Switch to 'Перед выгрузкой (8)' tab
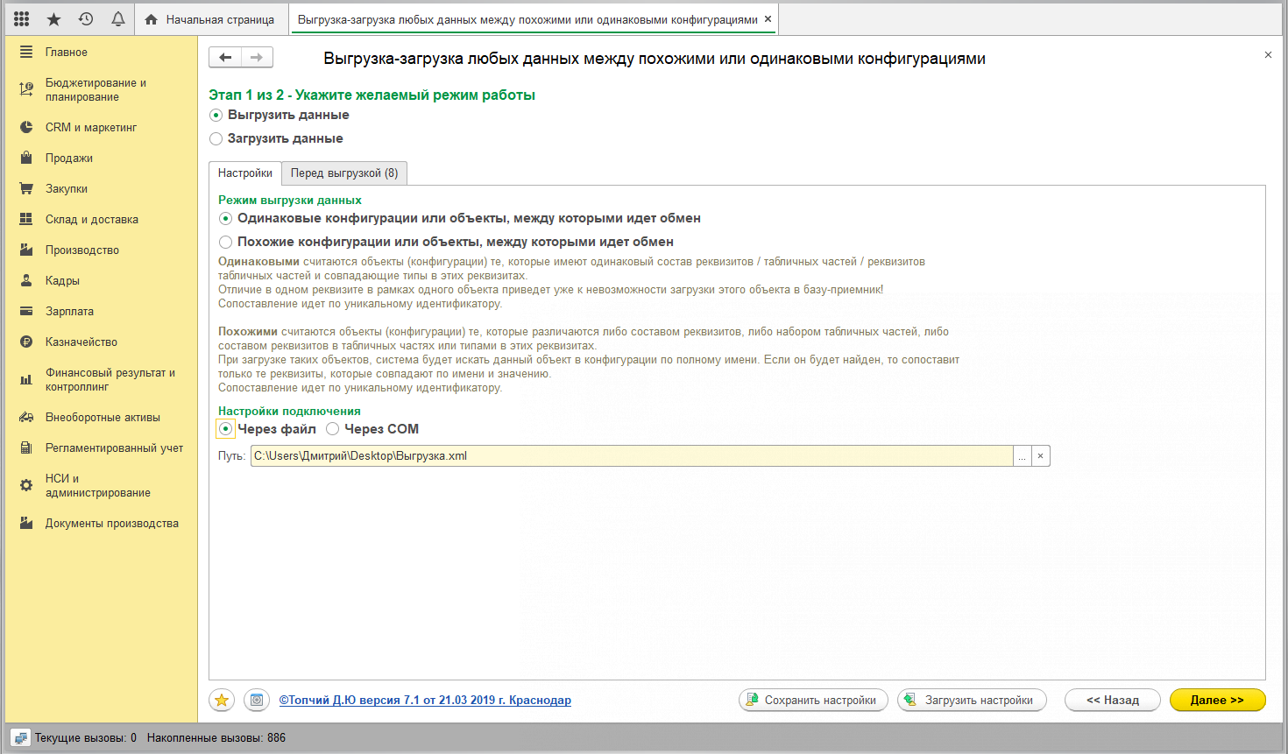 click(x=344, y=173)
